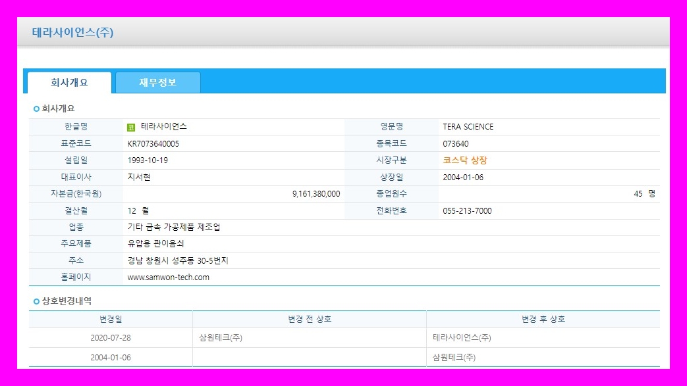This screenshot has height=386, width=687.
Task: Click the capital amount 9,161,380,000
Action: click(316, 193)
